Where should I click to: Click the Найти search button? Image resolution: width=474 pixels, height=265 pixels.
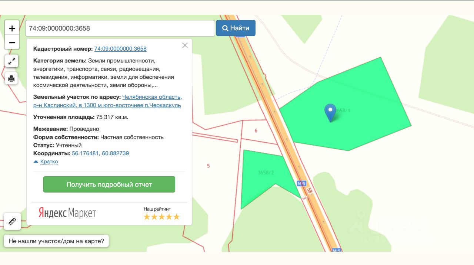(236, 28)
